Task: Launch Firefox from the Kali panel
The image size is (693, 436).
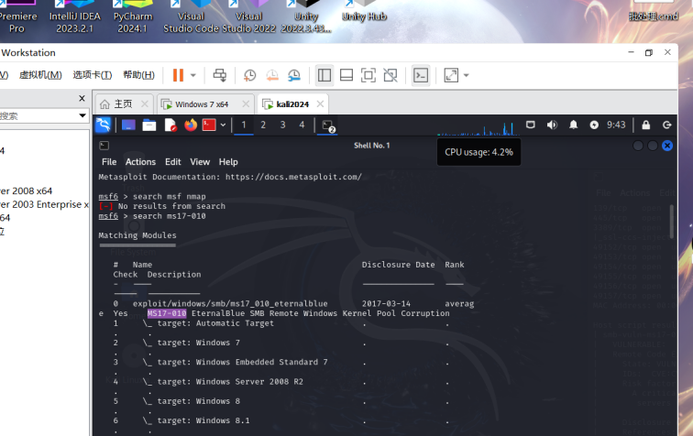Action: click(x=191, y=125)
